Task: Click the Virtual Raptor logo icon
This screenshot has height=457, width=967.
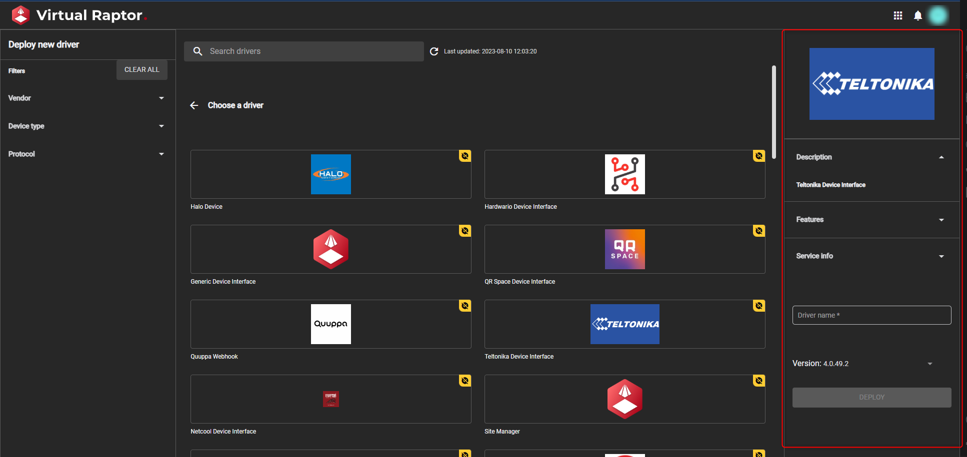Action: click(x=20, y=15)
